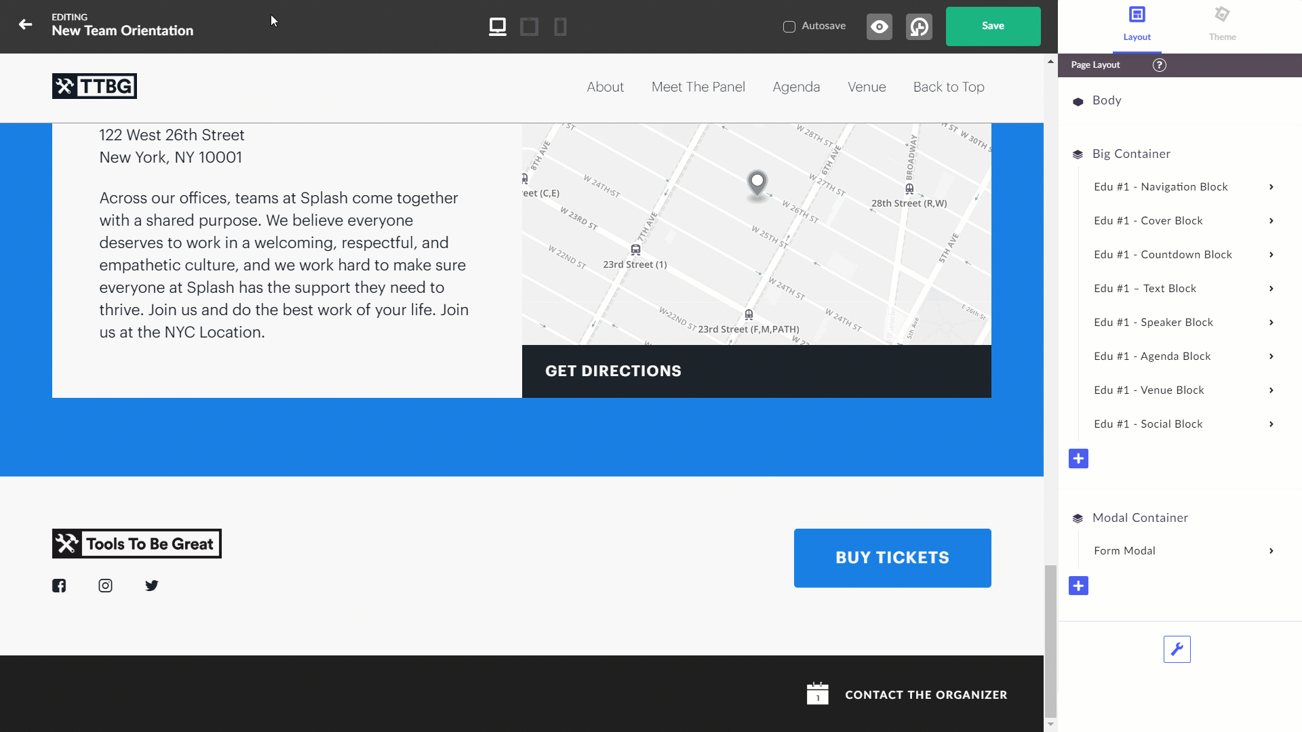Expand Edu #1 - Venue Block chevron
Viewport: 1302px width, 732px height.
(1271, 390)
